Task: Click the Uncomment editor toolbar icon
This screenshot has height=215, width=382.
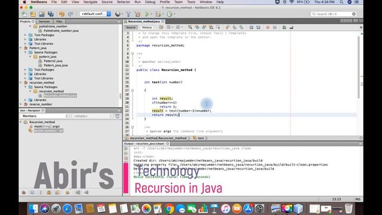Action: pos(291,27)
